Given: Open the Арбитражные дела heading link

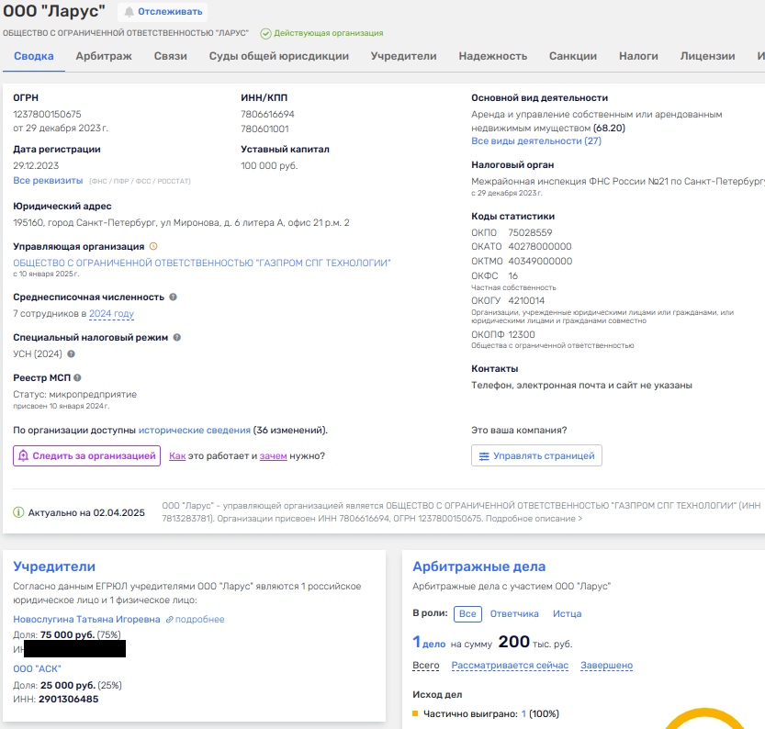Looking at the screenshot, I should (479, 566).
